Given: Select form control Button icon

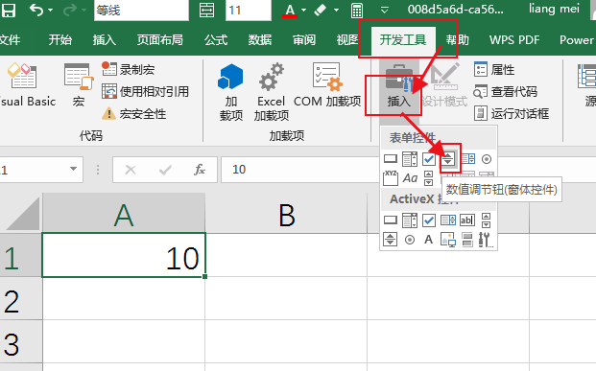Looking at the screenshot, I should pyautogui.click(x=391, y=159).
